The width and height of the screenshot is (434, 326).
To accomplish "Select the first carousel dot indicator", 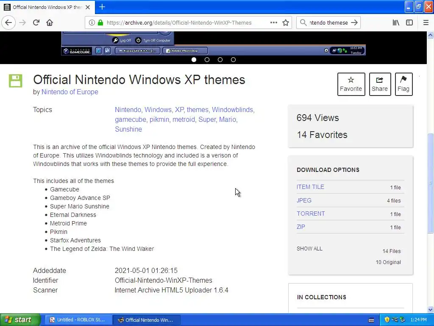I will tap(194, 59).
